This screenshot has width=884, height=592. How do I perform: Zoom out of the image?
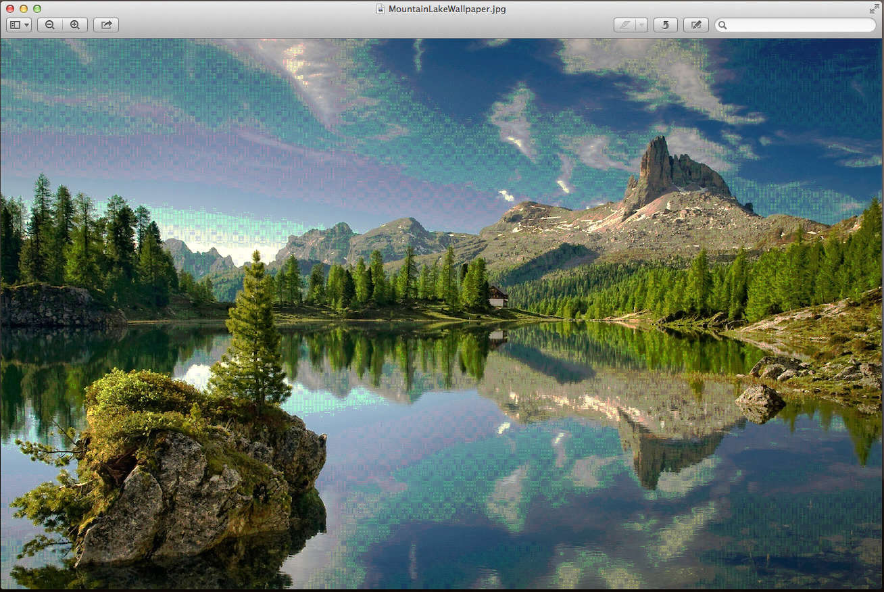tap(50, 25)
